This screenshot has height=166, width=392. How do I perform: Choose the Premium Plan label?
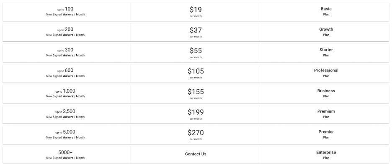pos(326,114)
